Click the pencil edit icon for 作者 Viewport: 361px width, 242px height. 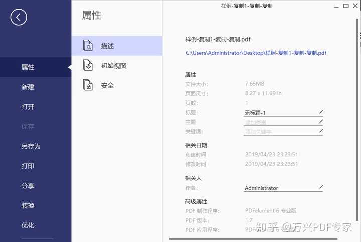[x=321, y=187]
